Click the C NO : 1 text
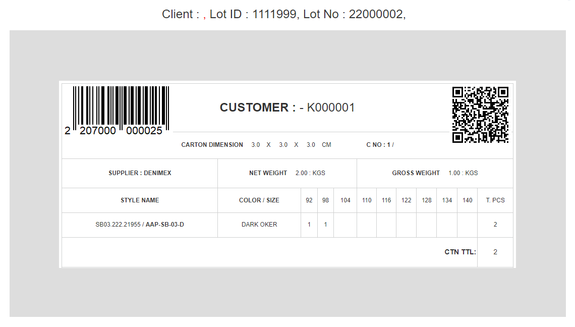Image resolution: width=575 pixels, height=327 pixels. click(379, 145)
